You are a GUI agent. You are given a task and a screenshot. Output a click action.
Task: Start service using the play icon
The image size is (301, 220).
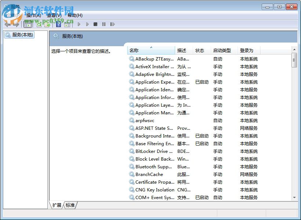[x=79, y=24]
